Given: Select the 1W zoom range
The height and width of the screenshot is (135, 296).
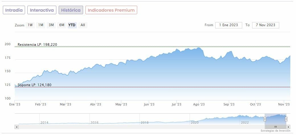Looking at the screenshot, I should (x=30, y=25).
